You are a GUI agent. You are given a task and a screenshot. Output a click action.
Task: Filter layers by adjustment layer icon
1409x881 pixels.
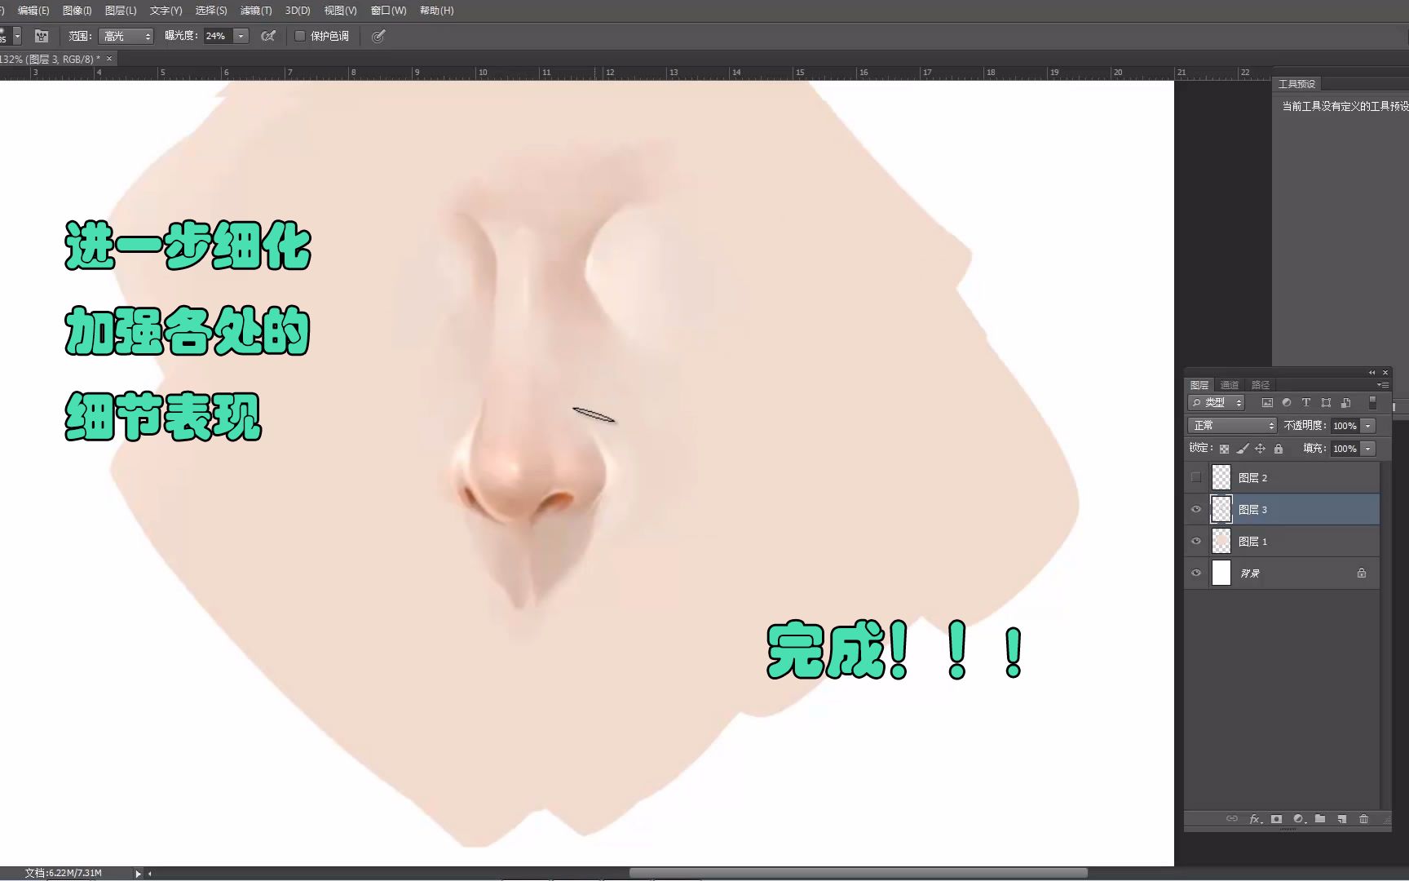point(1287,402)
